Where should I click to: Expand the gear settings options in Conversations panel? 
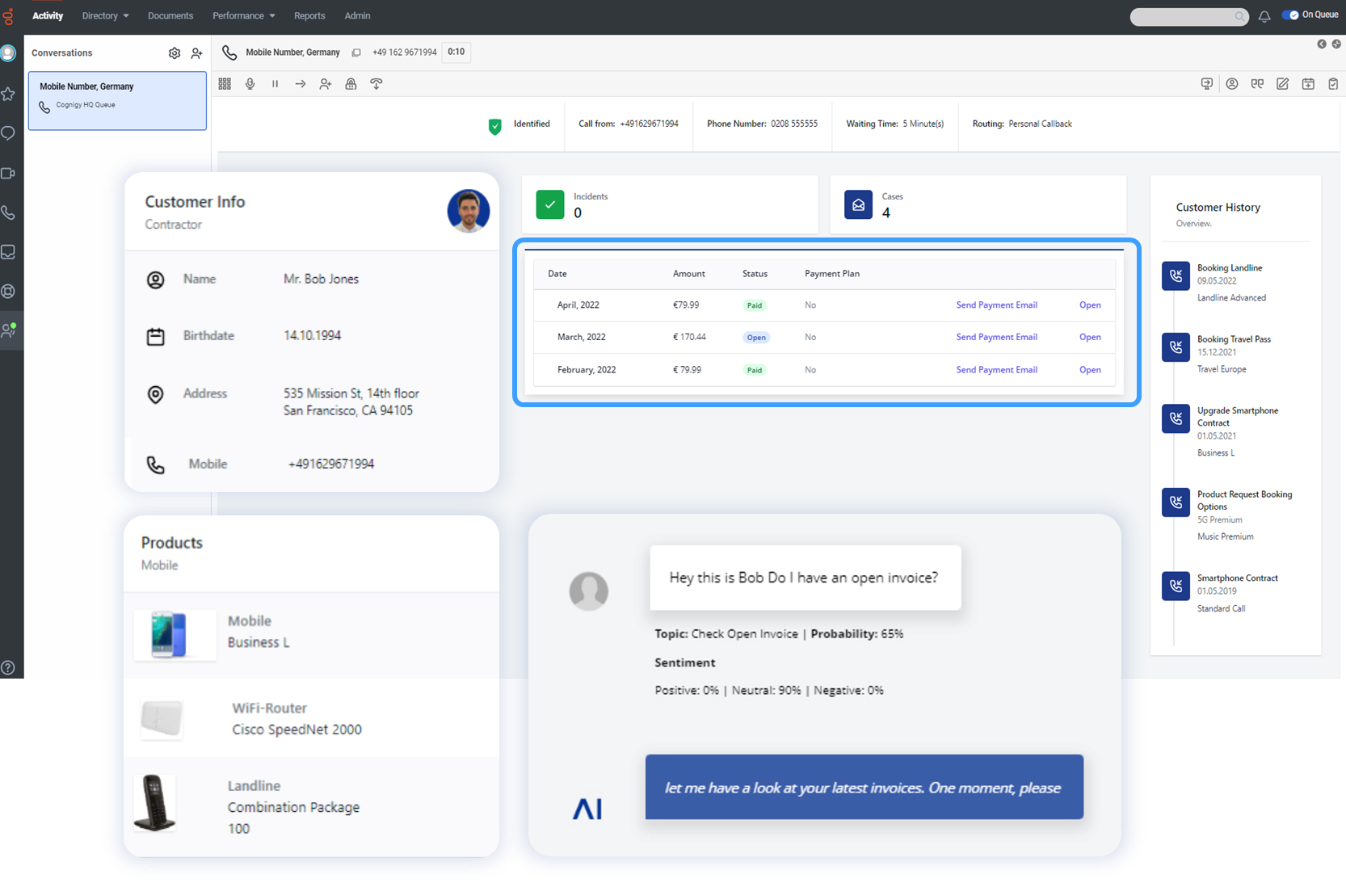pyautogui.click(x=175, y=53)
